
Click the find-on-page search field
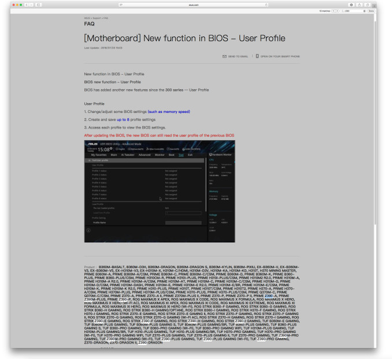click(x=354, y=11)
